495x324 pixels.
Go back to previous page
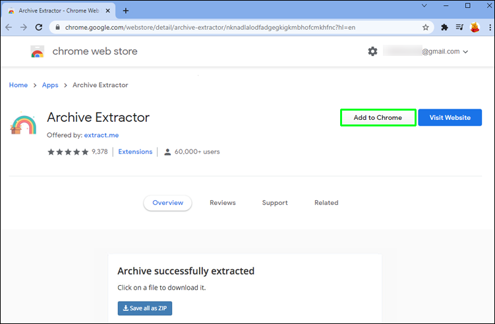coord(9,28)
